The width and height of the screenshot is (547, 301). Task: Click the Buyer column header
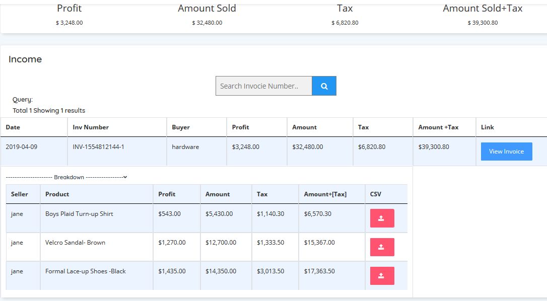(181, 127)
